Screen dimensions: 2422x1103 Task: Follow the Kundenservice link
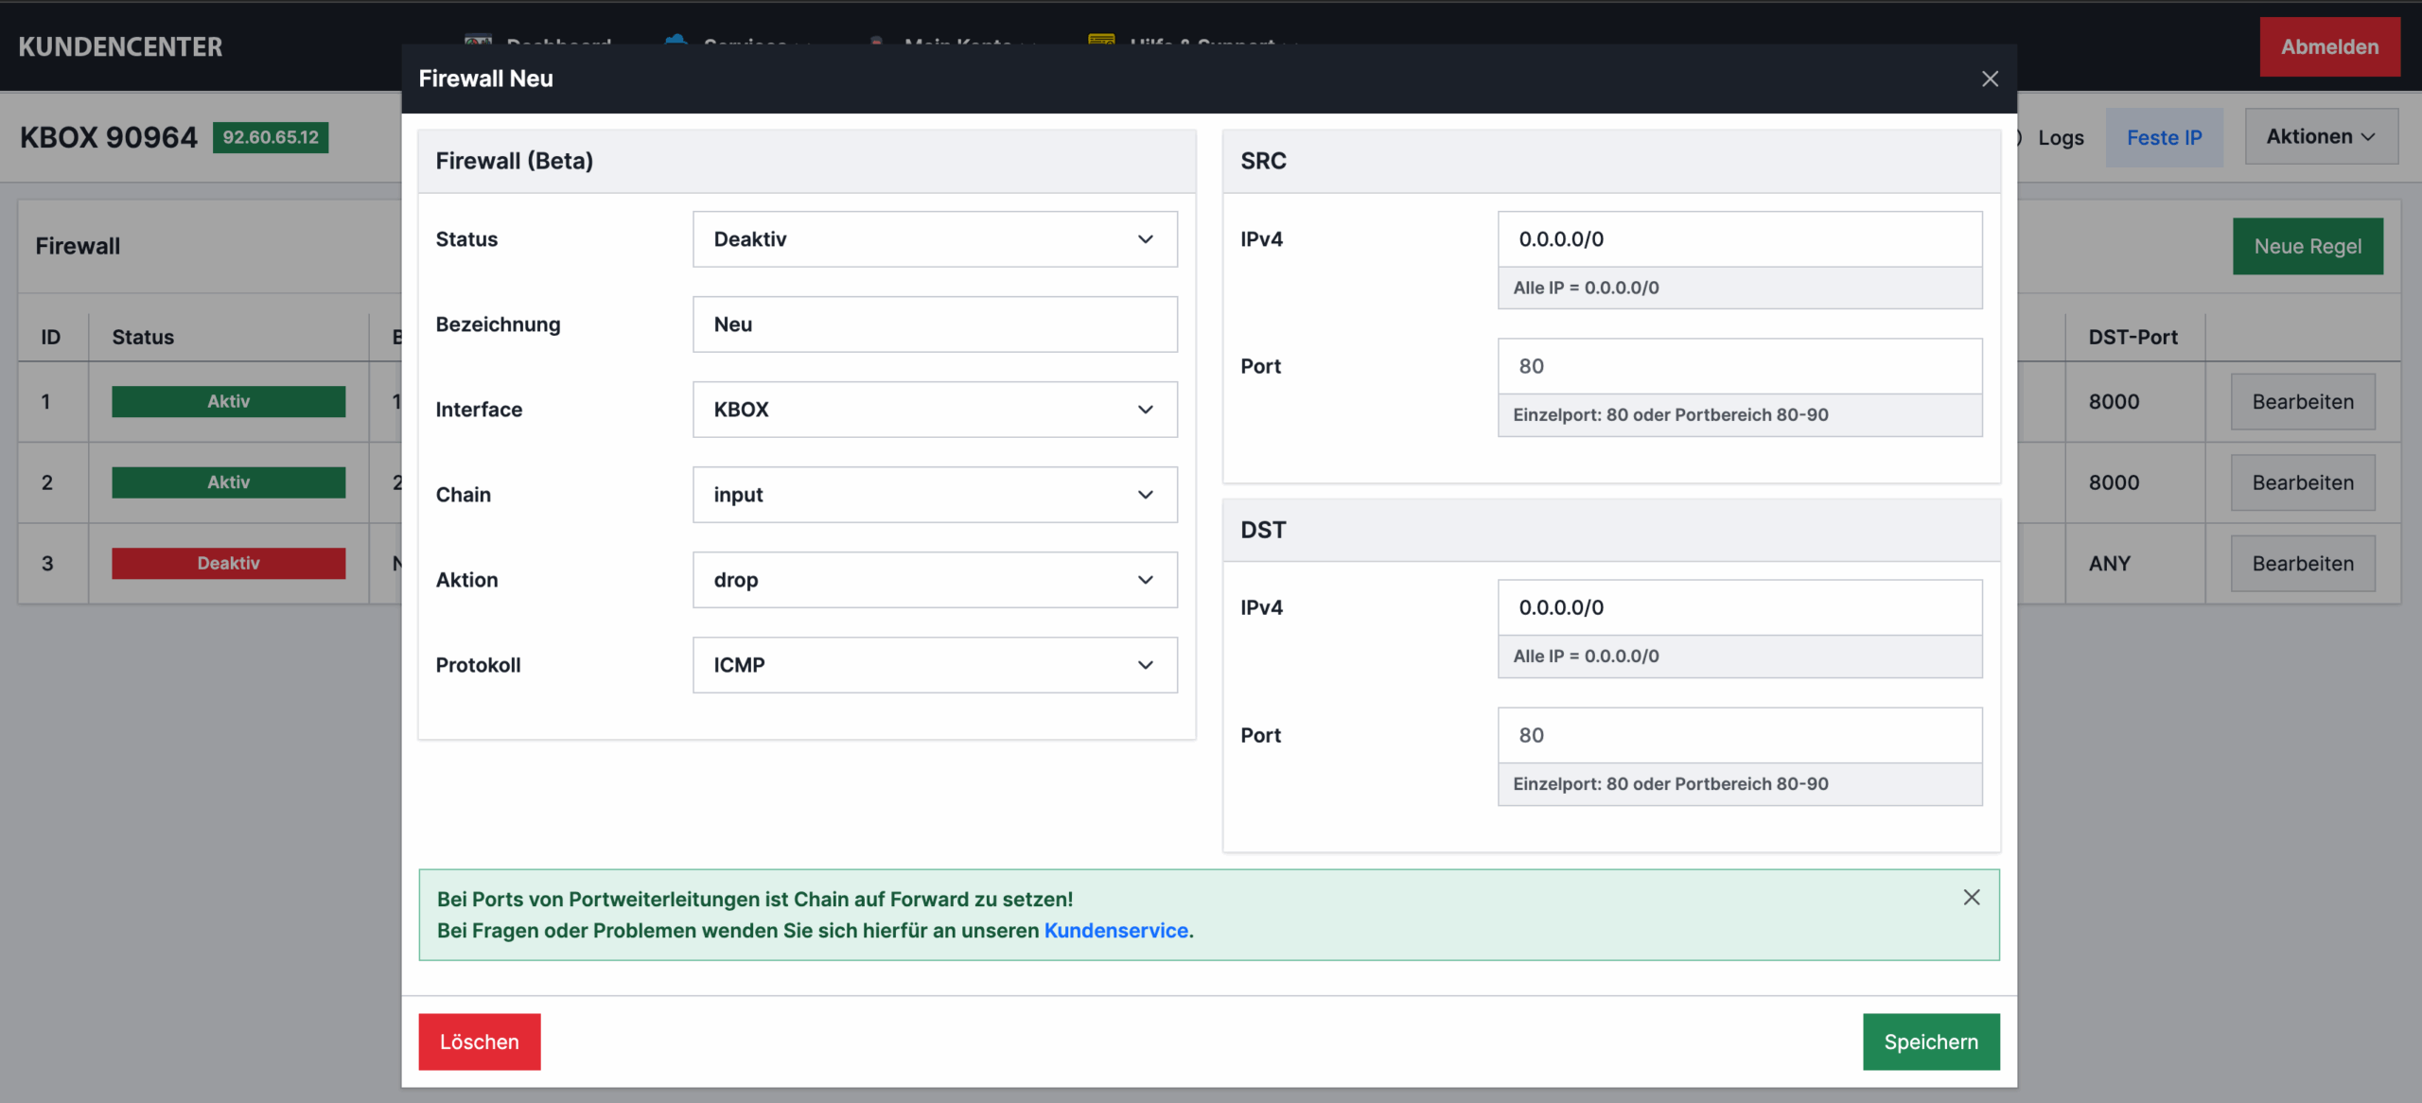(x=1115, y=931)
